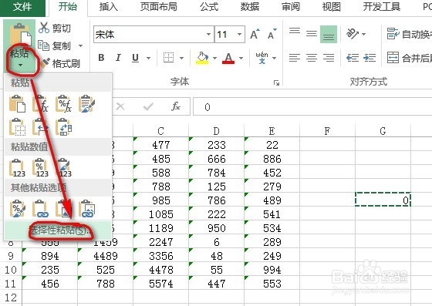Apply red font color A
The width and height of the screenshot is (432, 306).
pyautogui.click(x=228, y=58)
